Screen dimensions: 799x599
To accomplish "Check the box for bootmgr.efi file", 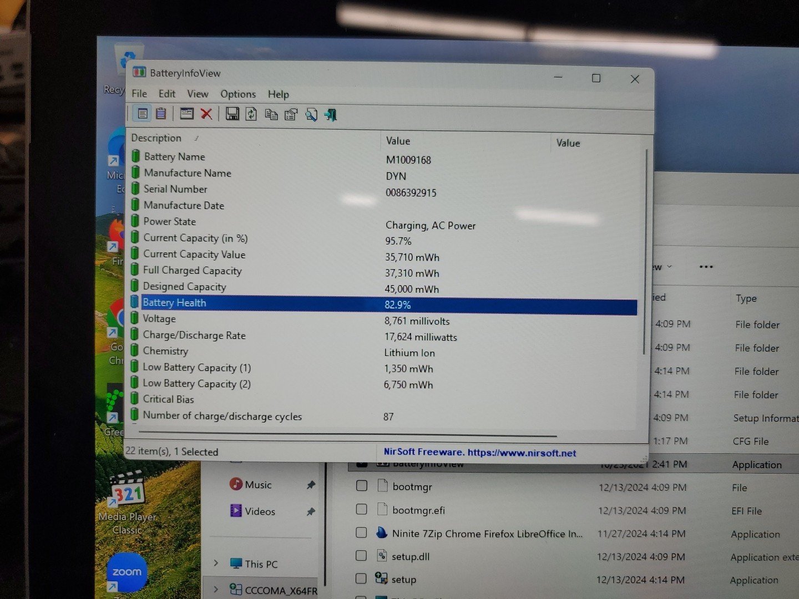I will [361, 509].
